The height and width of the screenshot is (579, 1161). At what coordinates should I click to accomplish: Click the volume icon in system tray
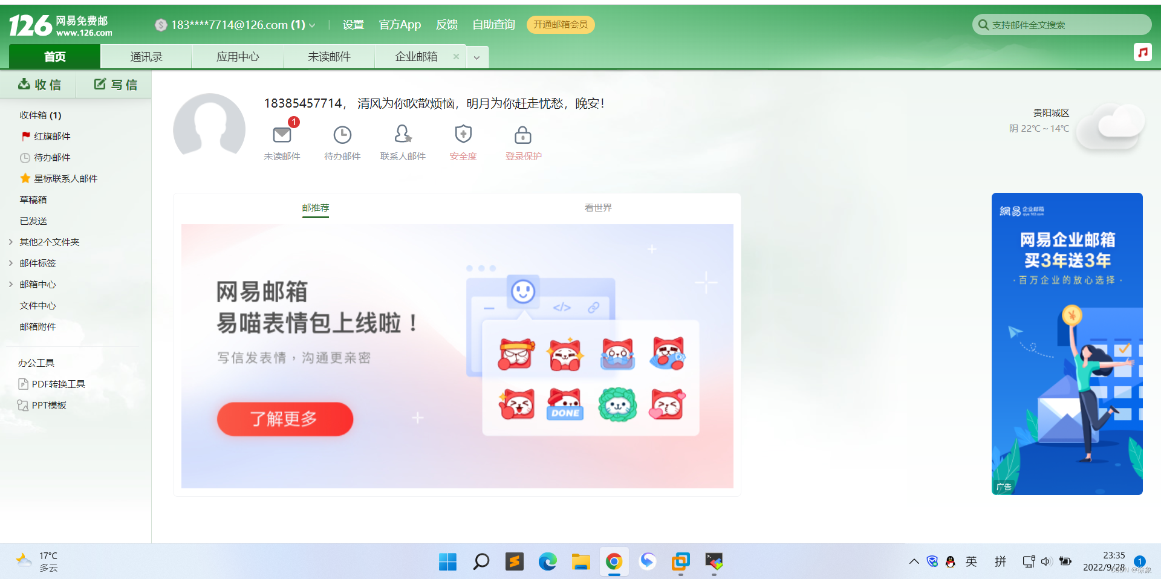1047,561
